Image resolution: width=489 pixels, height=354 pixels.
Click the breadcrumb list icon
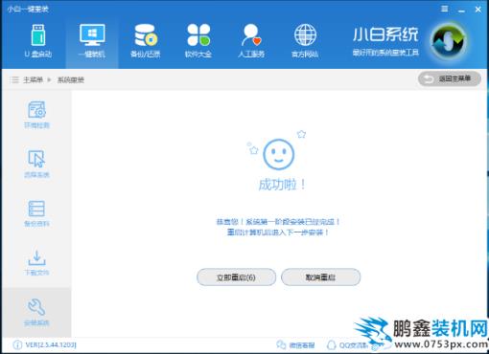point(14,79)
